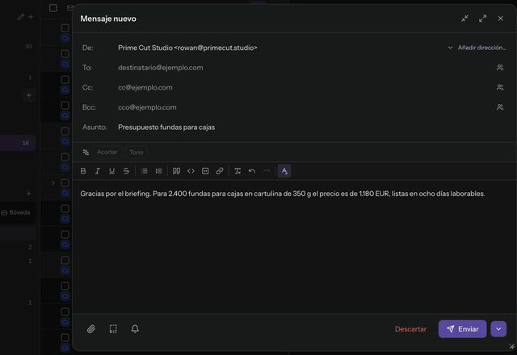Set a reminder with the bell icon
The image size is (517, 355).
[x=135, y=328]
